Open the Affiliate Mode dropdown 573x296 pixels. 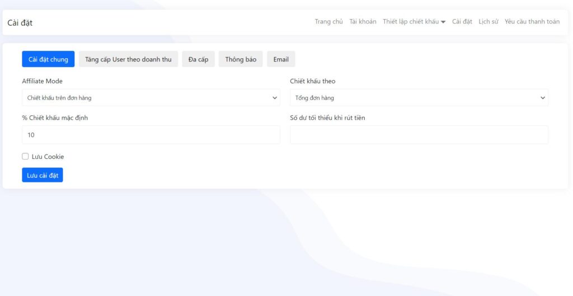(x=151, y=98)
